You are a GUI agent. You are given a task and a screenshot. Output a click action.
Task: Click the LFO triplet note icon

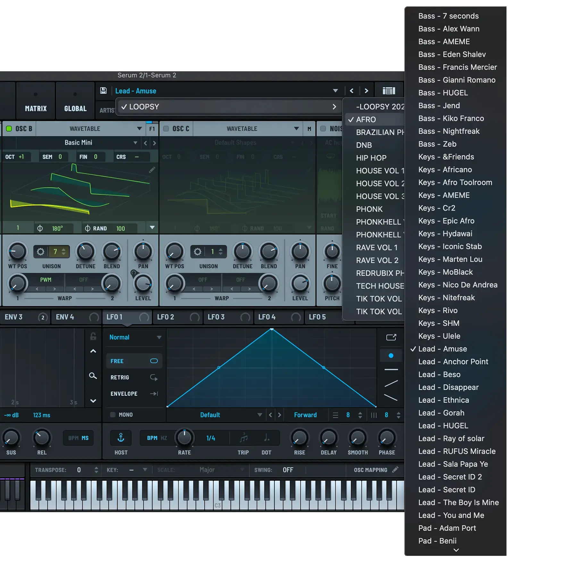coord(244,438)
